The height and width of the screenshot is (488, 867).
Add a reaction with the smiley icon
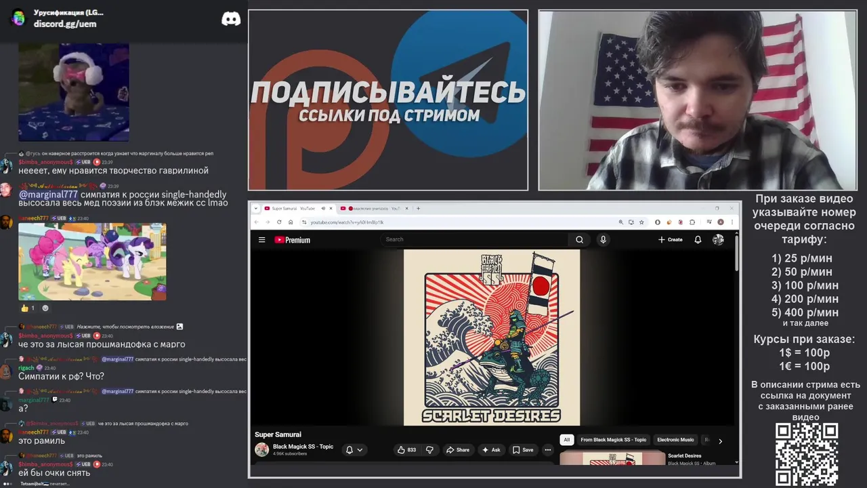[45, 308]
